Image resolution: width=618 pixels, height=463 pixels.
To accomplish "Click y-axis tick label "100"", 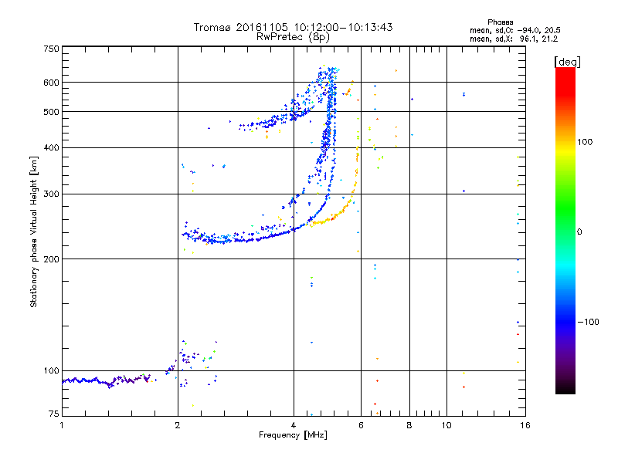I will point(51,370).
